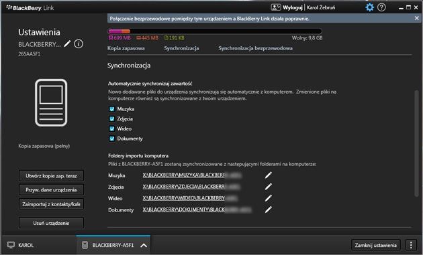
Task: Open the Muzyka folder path link
Action: point(192,175)
